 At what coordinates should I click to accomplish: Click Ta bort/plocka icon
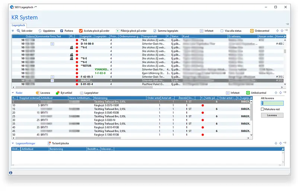click(49, 143)
